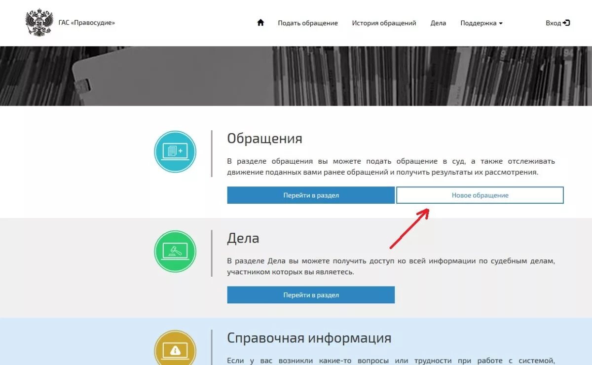Click the Обращения section heading
This screenshot has width=592, height=365.
pyautogui.click(x=264, y=139)
